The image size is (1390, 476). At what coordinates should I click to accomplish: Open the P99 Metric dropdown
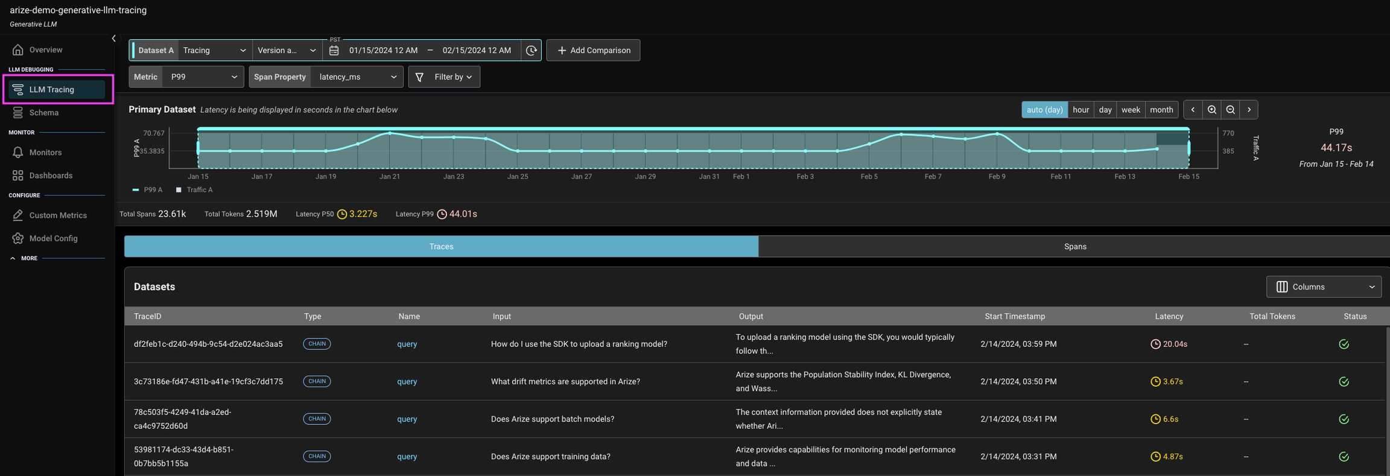coord(203,77)
